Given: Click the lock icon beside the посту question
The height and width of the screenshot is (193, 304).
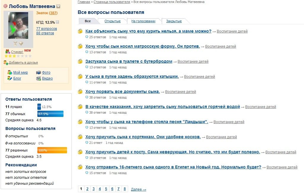Looking at the screenshot, I should (x=80, y=152).
